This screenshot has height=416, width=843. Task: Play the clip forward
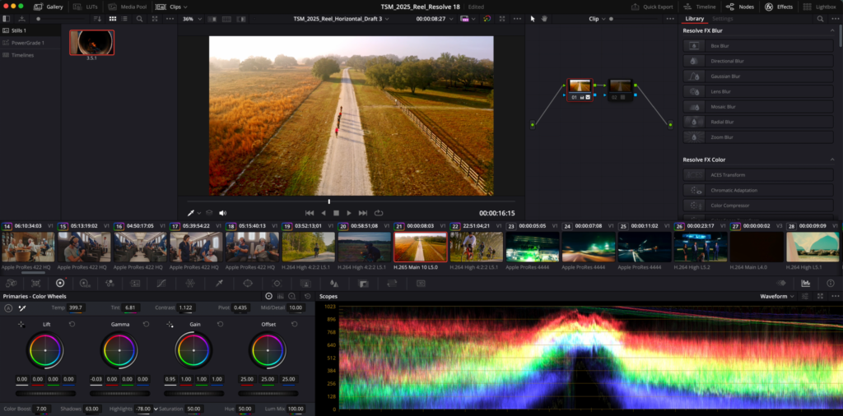349,213
